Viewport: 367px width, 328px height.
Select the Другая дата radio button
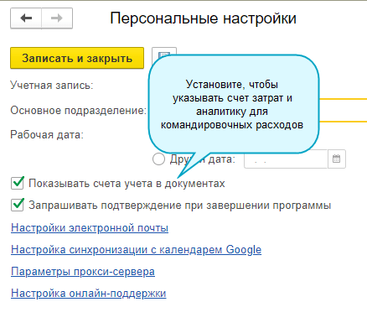click(158, 159)
